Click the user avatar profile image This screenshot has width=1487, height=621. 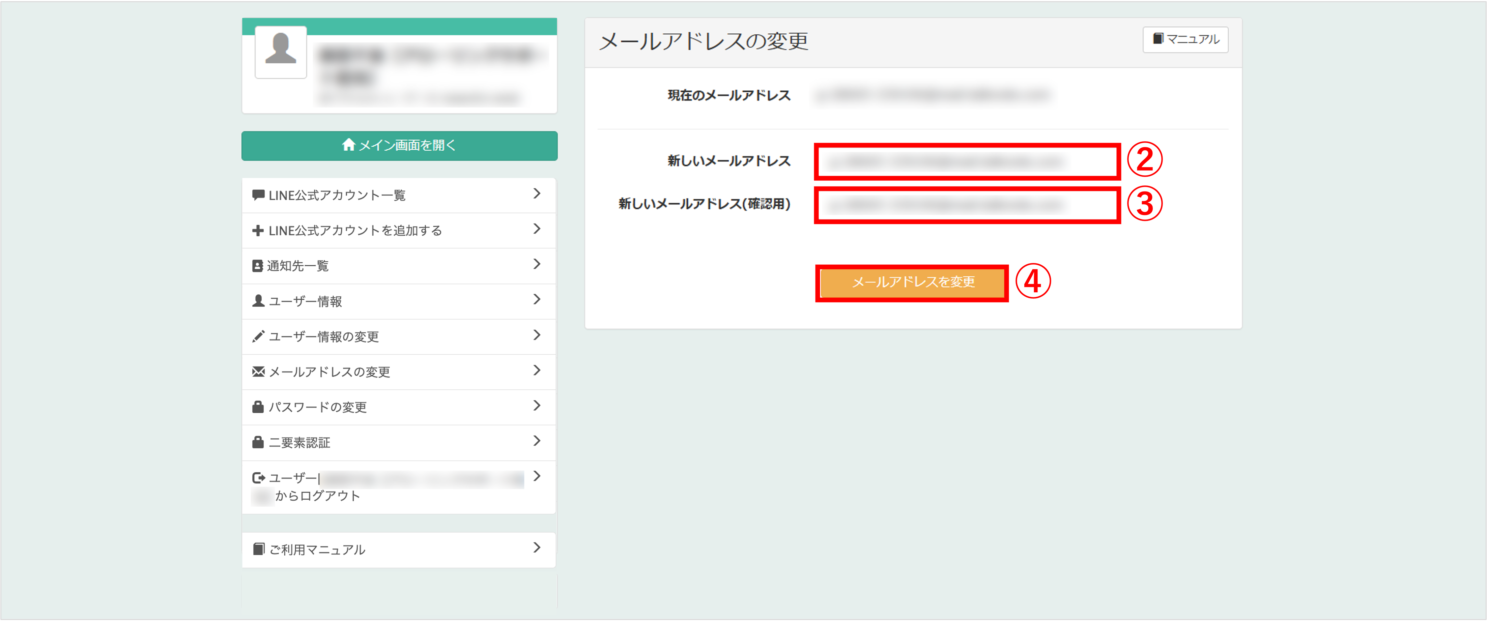tap(281, 51)
